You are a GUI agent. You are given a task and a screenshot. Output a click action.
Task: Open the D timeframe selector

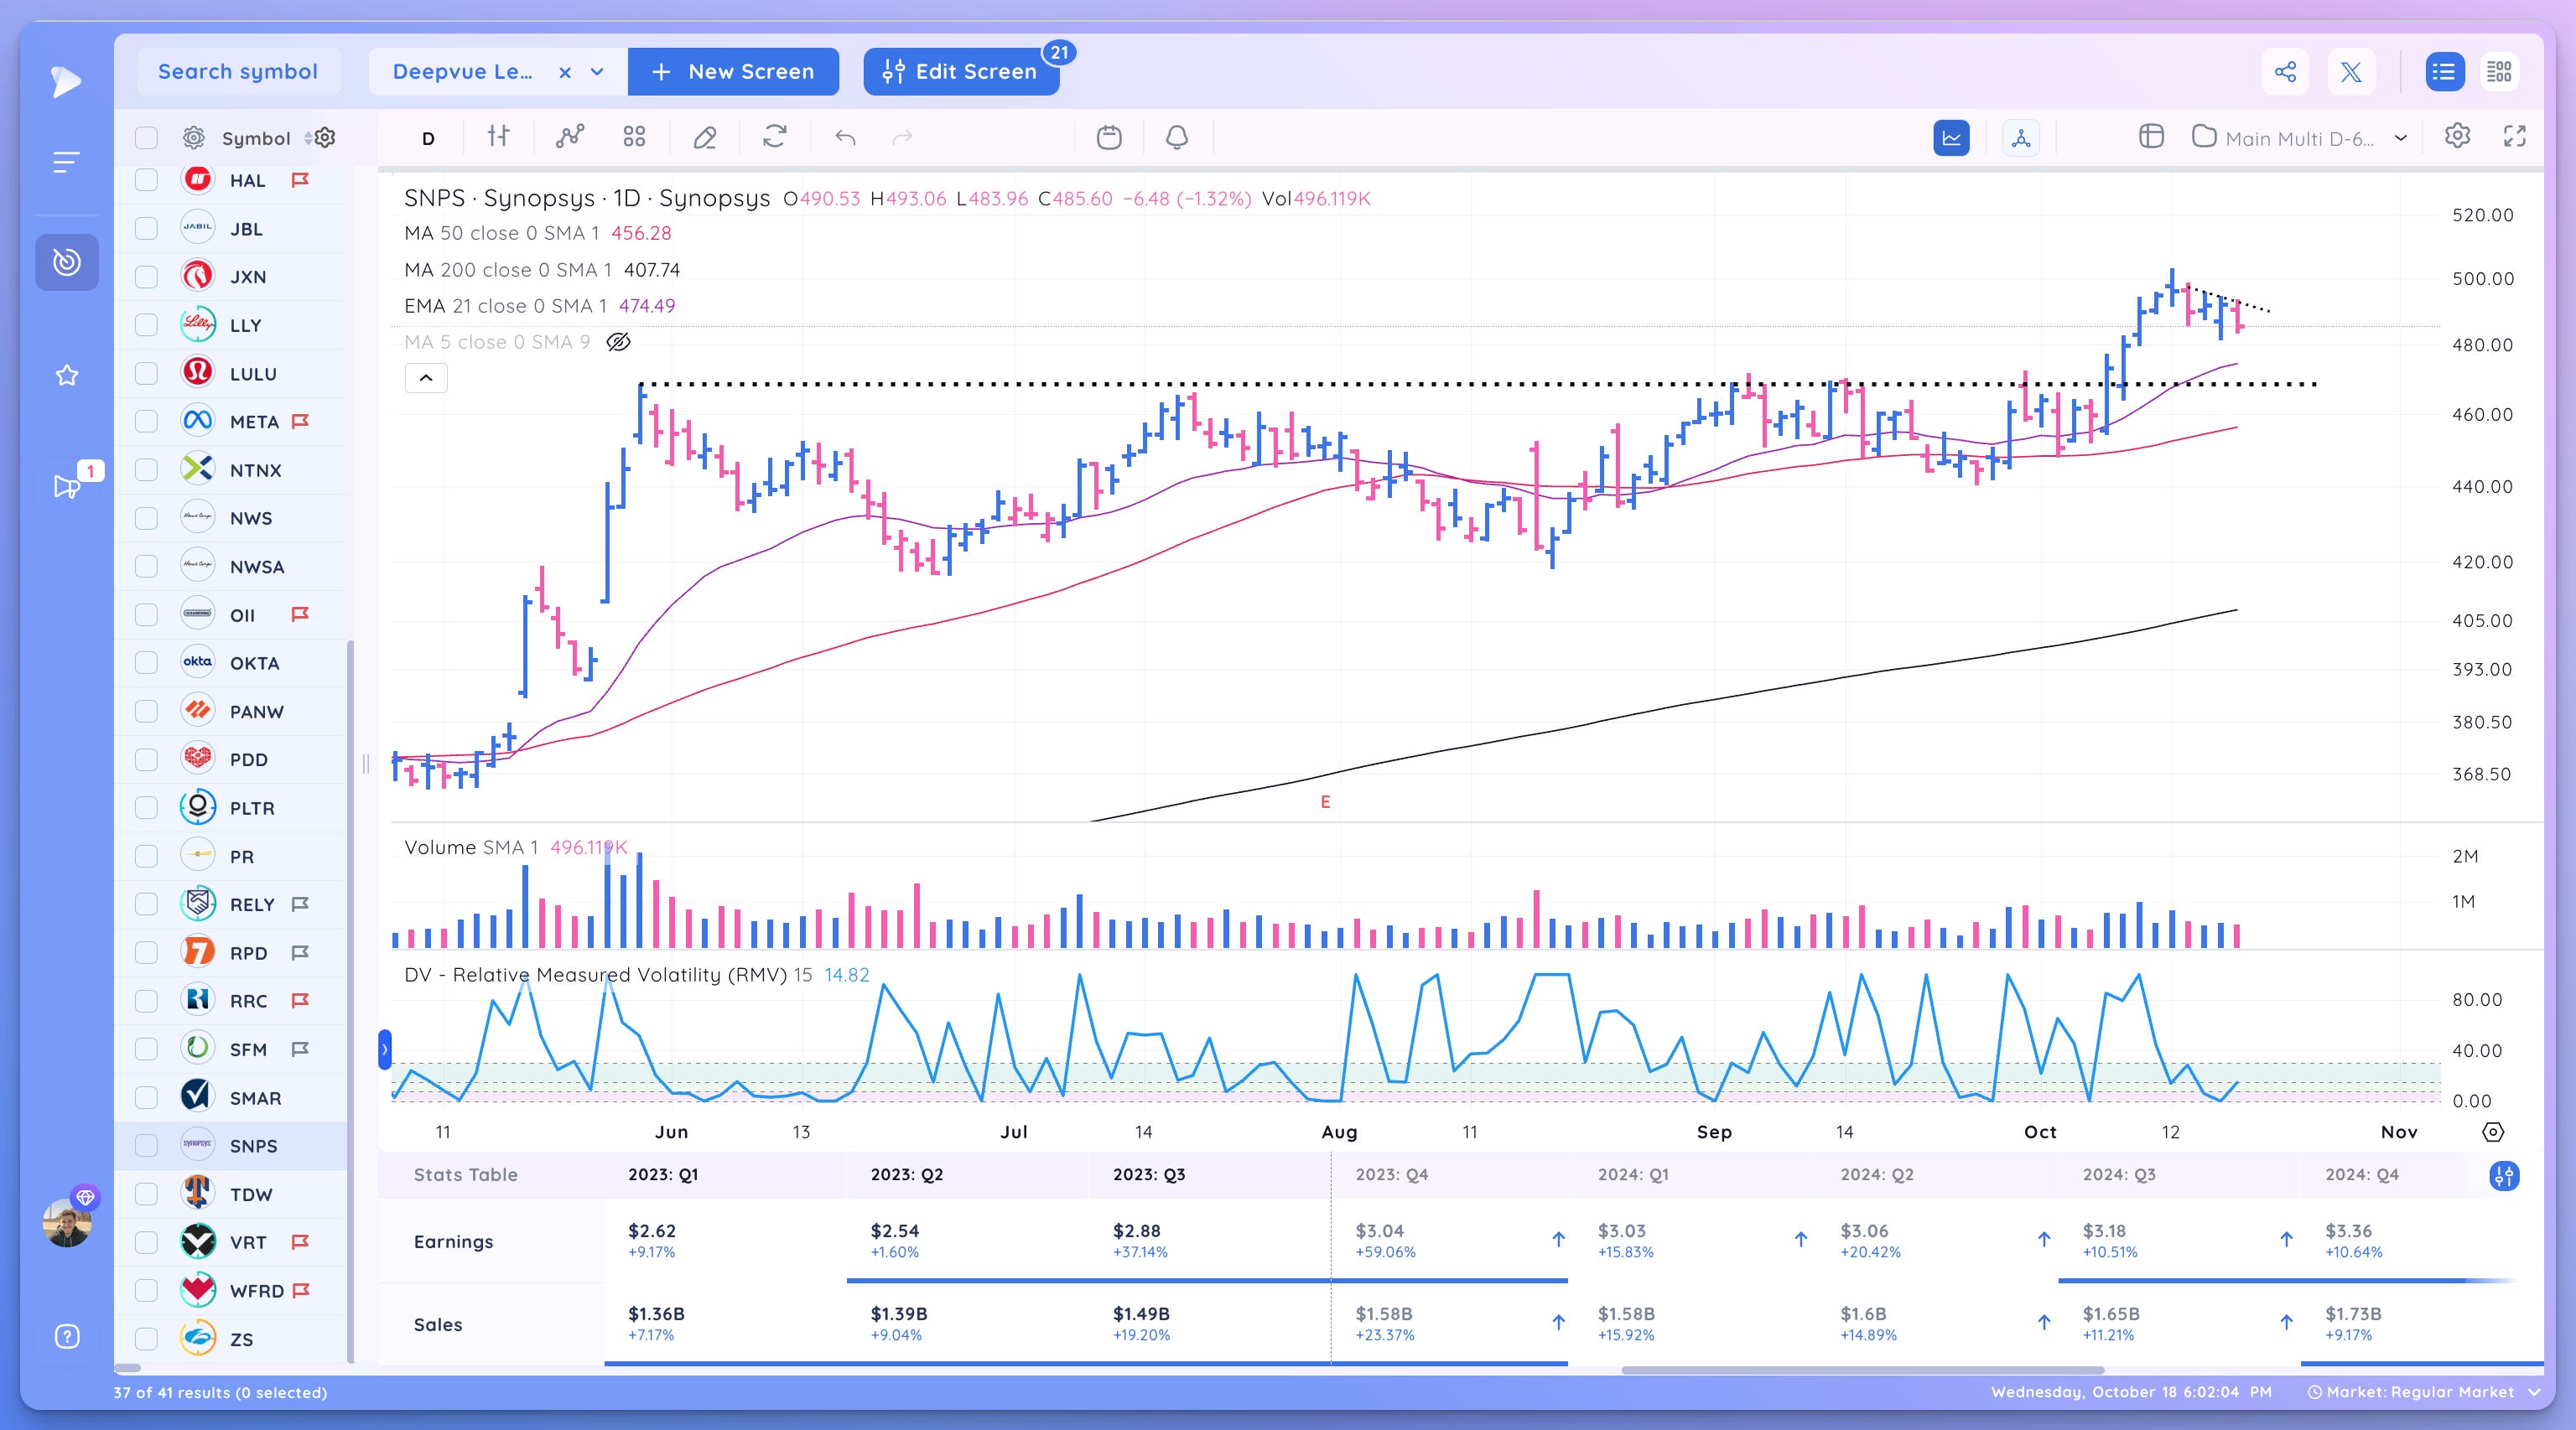(428, 138)
